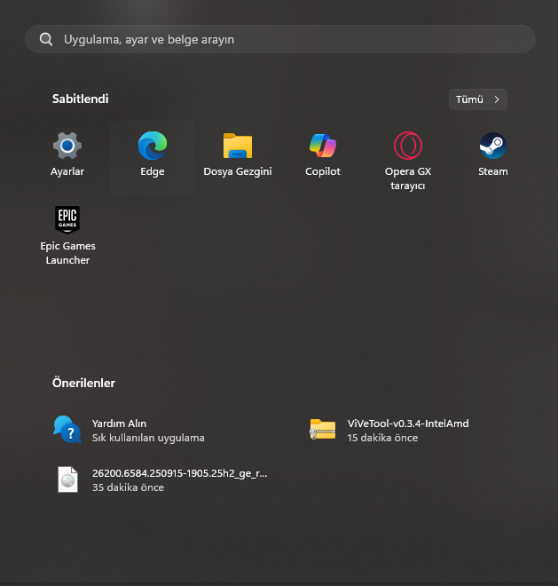Open the ViVeTool zip folder icon
The width and height of the screenshot is (558, 586).
pos(323,430)
